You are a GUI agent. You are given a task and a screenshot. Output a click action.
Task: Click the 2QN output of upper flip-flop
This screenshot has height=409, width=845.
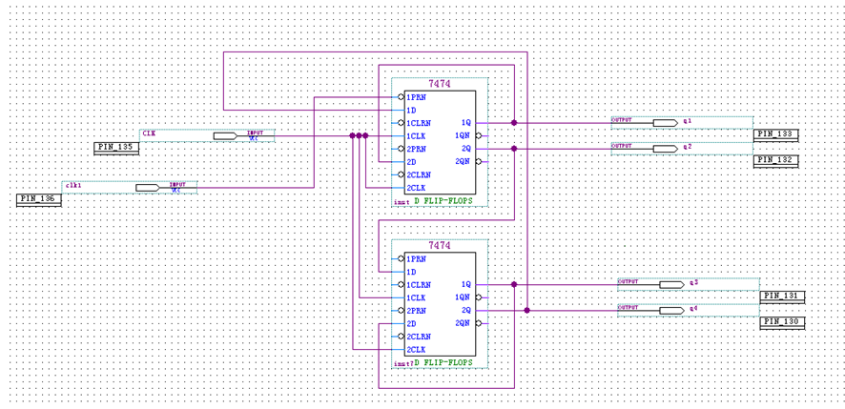463,162
